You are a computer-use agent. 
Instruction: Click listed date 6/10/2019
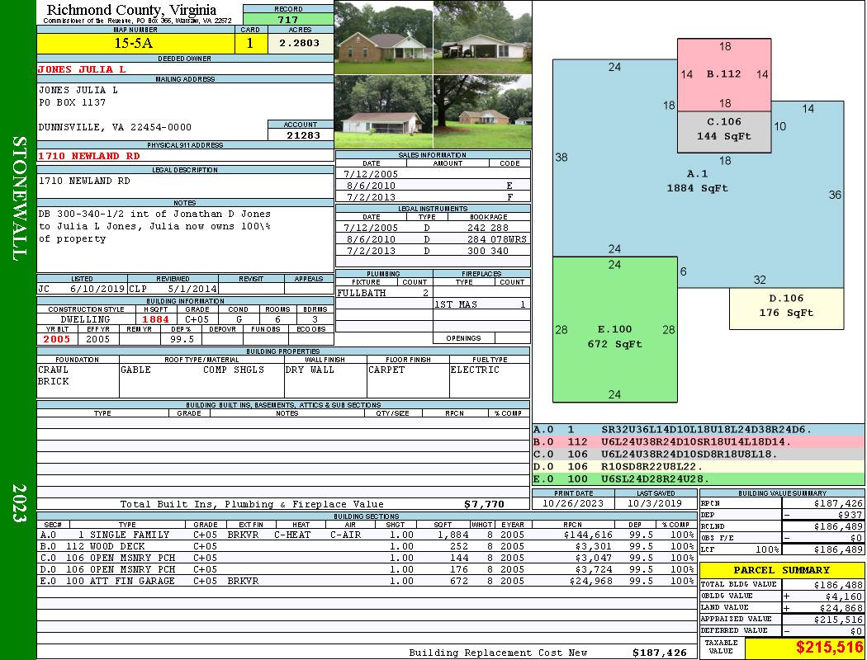97,288
